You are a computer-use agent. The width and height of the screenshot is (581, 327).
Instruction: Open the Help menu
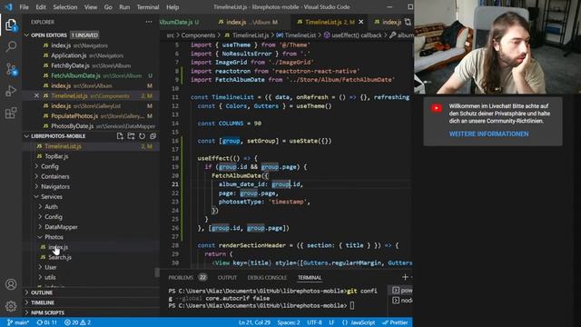coord(172,6)
